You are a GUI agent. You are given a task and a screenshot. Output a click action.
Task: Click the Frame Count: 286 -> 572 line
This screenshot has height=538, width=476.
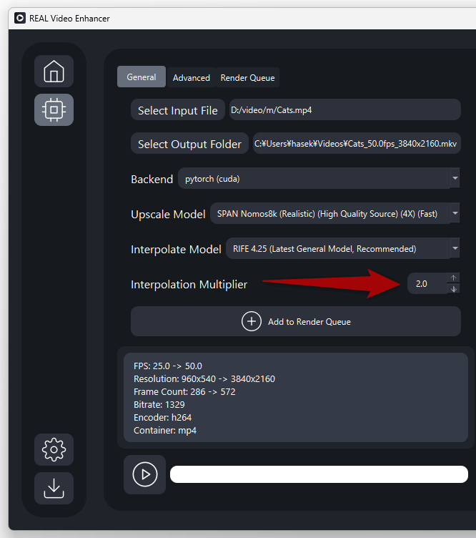184,392
